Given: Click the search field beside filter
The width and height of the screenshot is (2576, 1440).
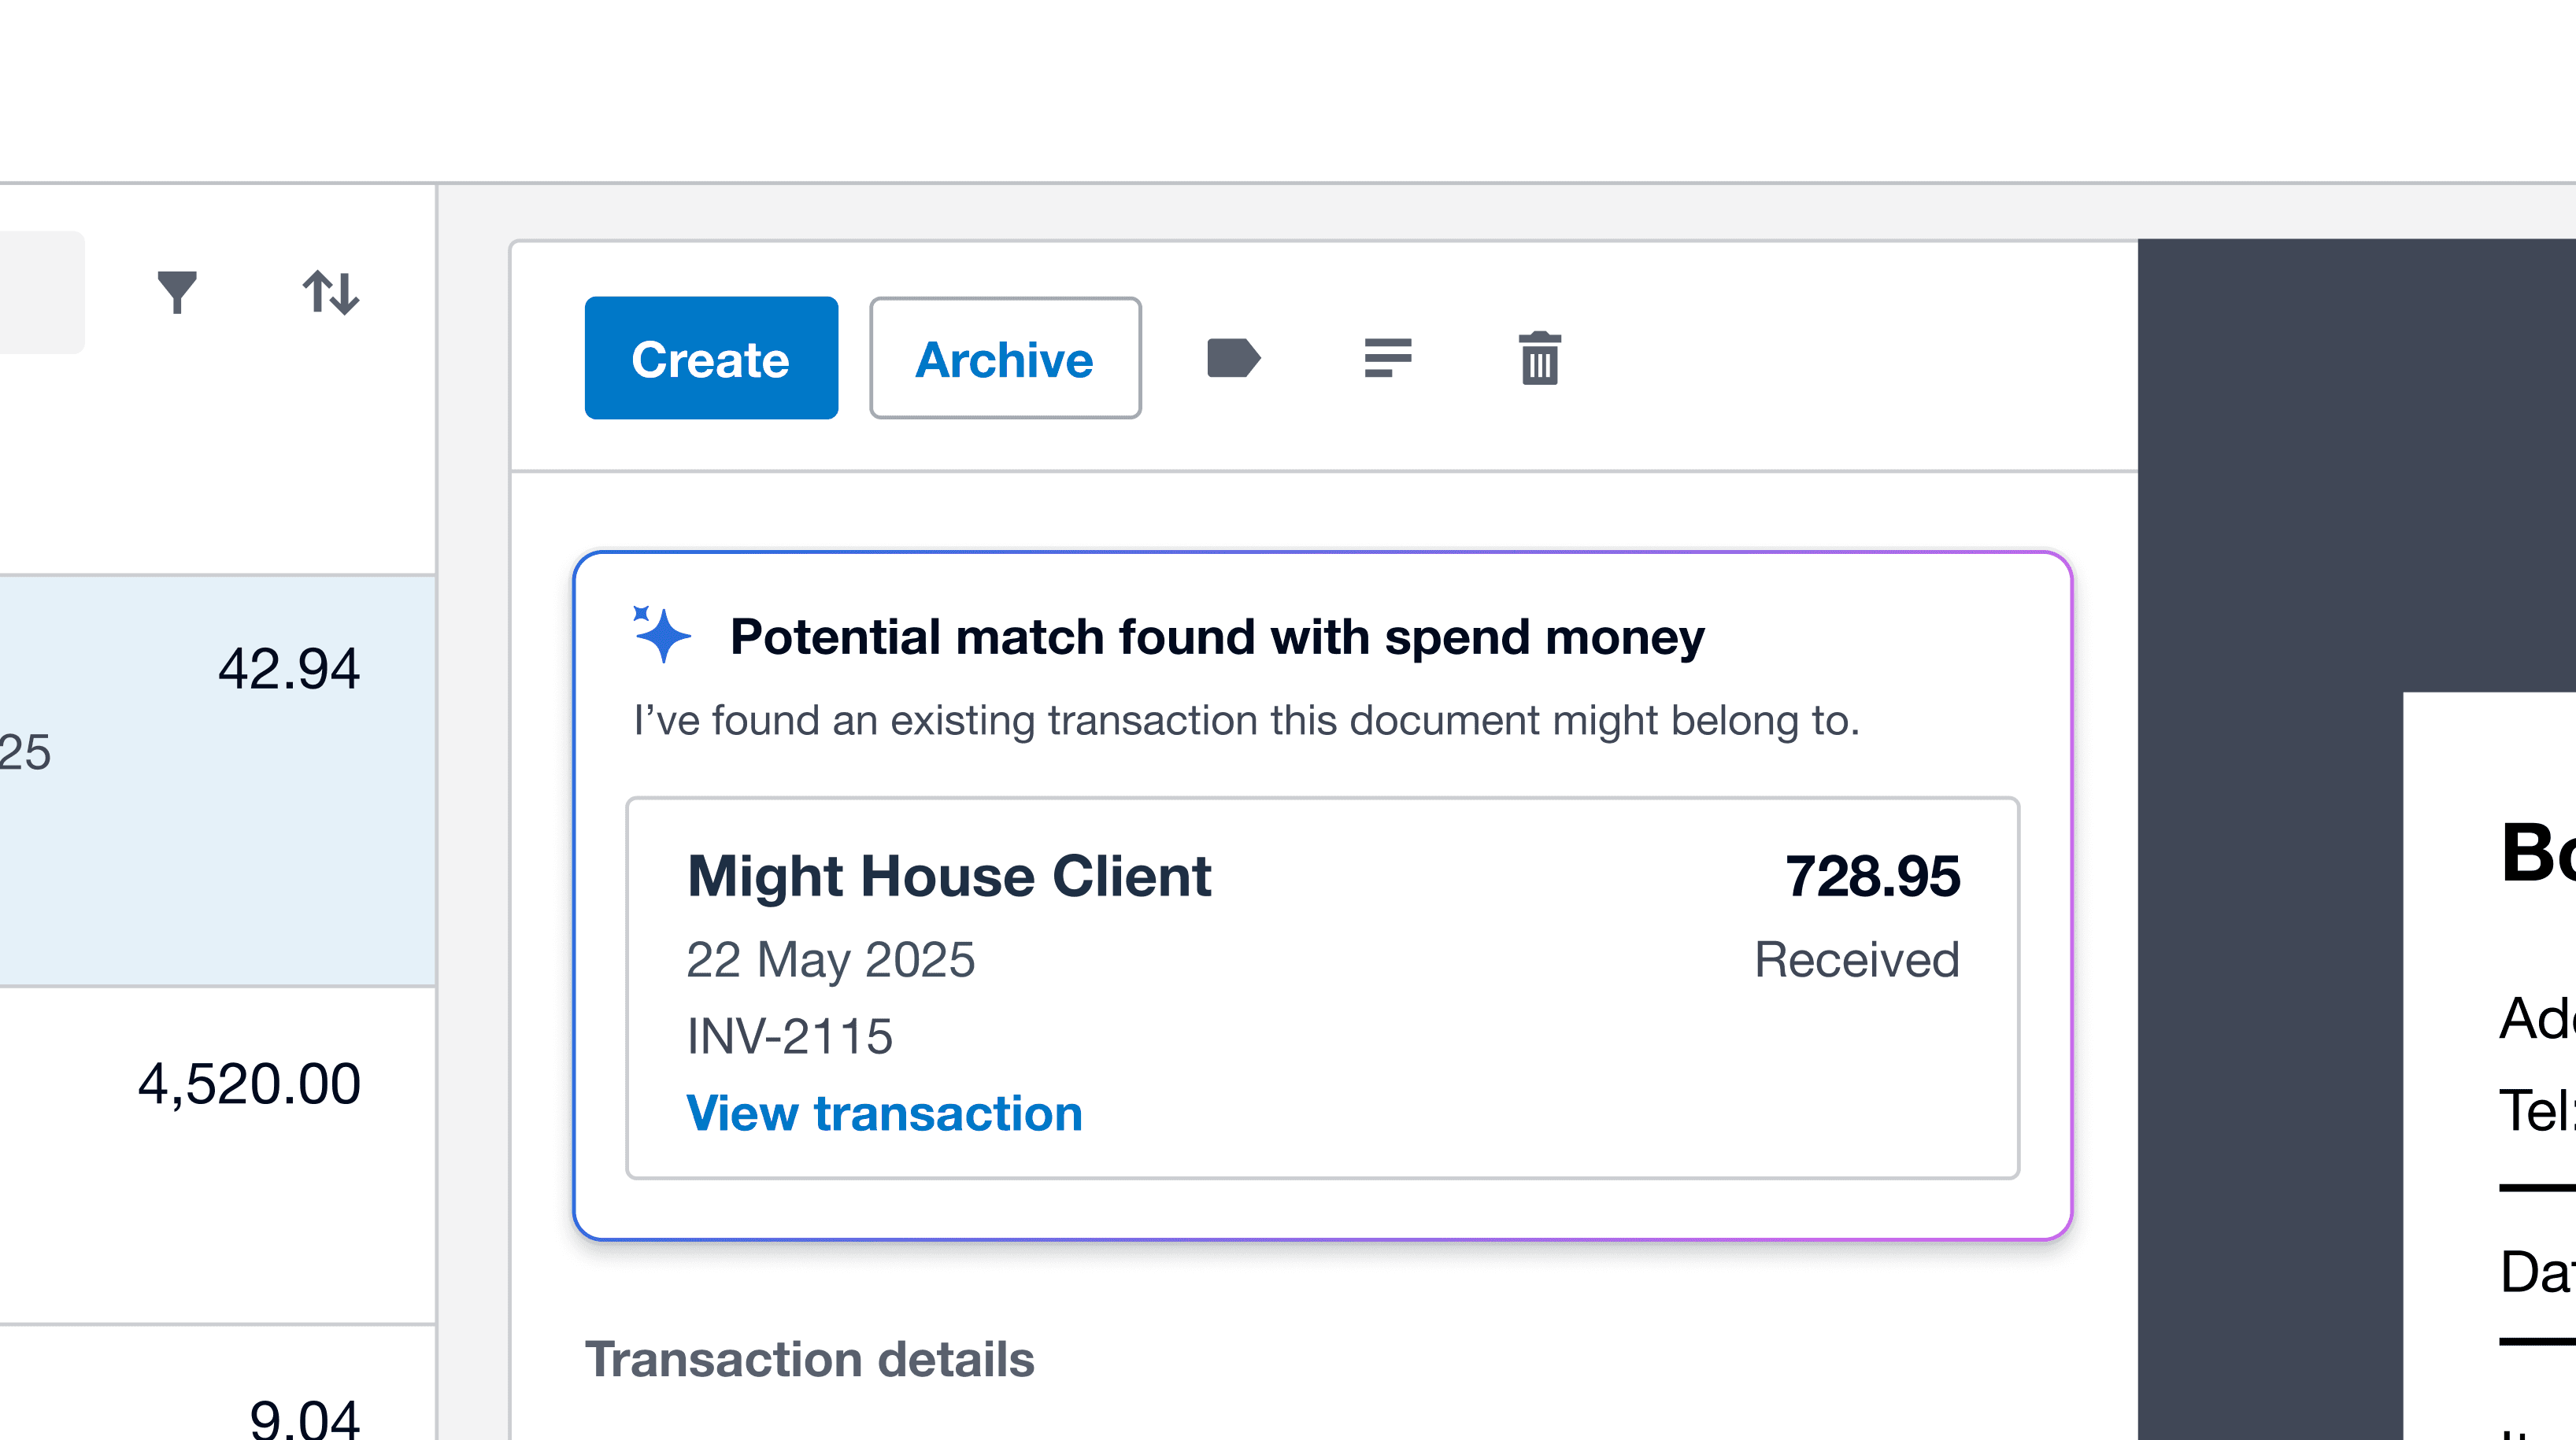Looking at the screenshot, I should click(42, 293).
